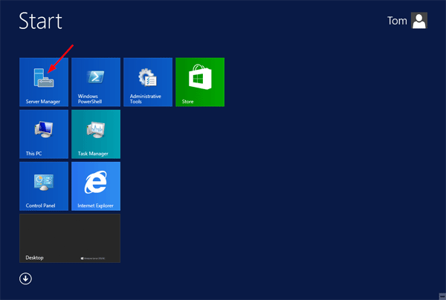Click the "This PC" tile label
The height and width of the screenshot is (300, 446).
[x=35, y=154]
